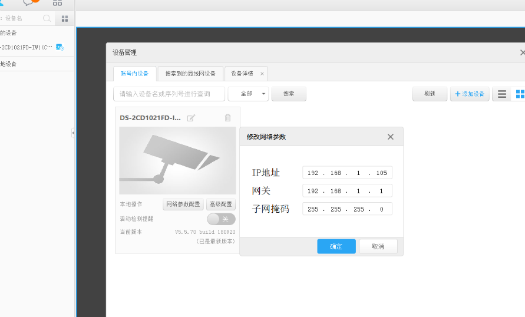
Task: Cancel with the 取消 button
Action: pyautogui.click(x=378, y=246)
